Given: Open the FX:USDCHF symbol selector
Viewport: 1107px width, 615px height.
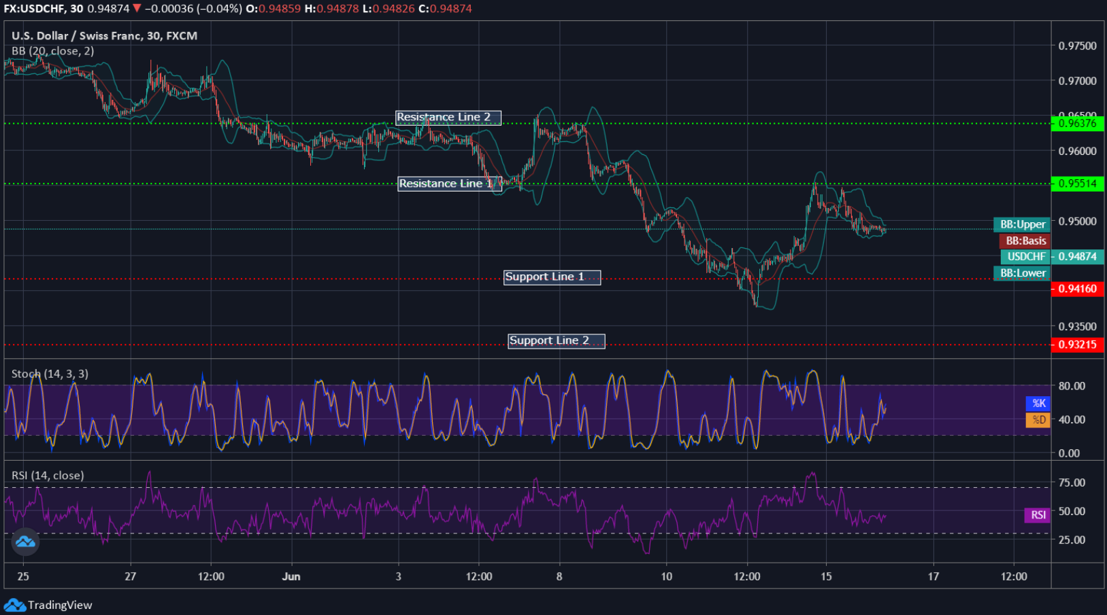Looking at the screenshot, I should tap(37, 10).
